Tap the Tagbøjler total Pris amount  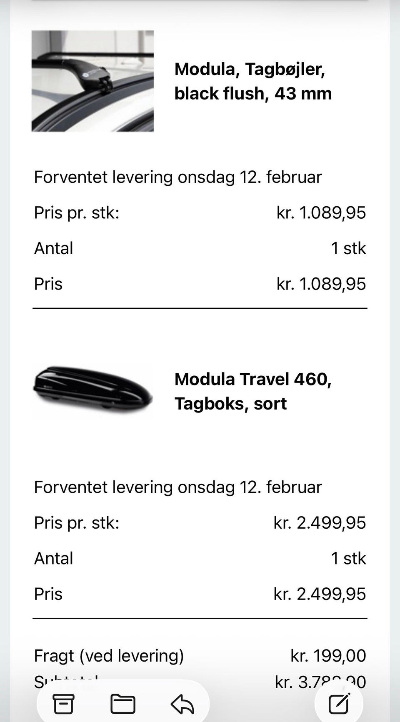pos(321,284)
